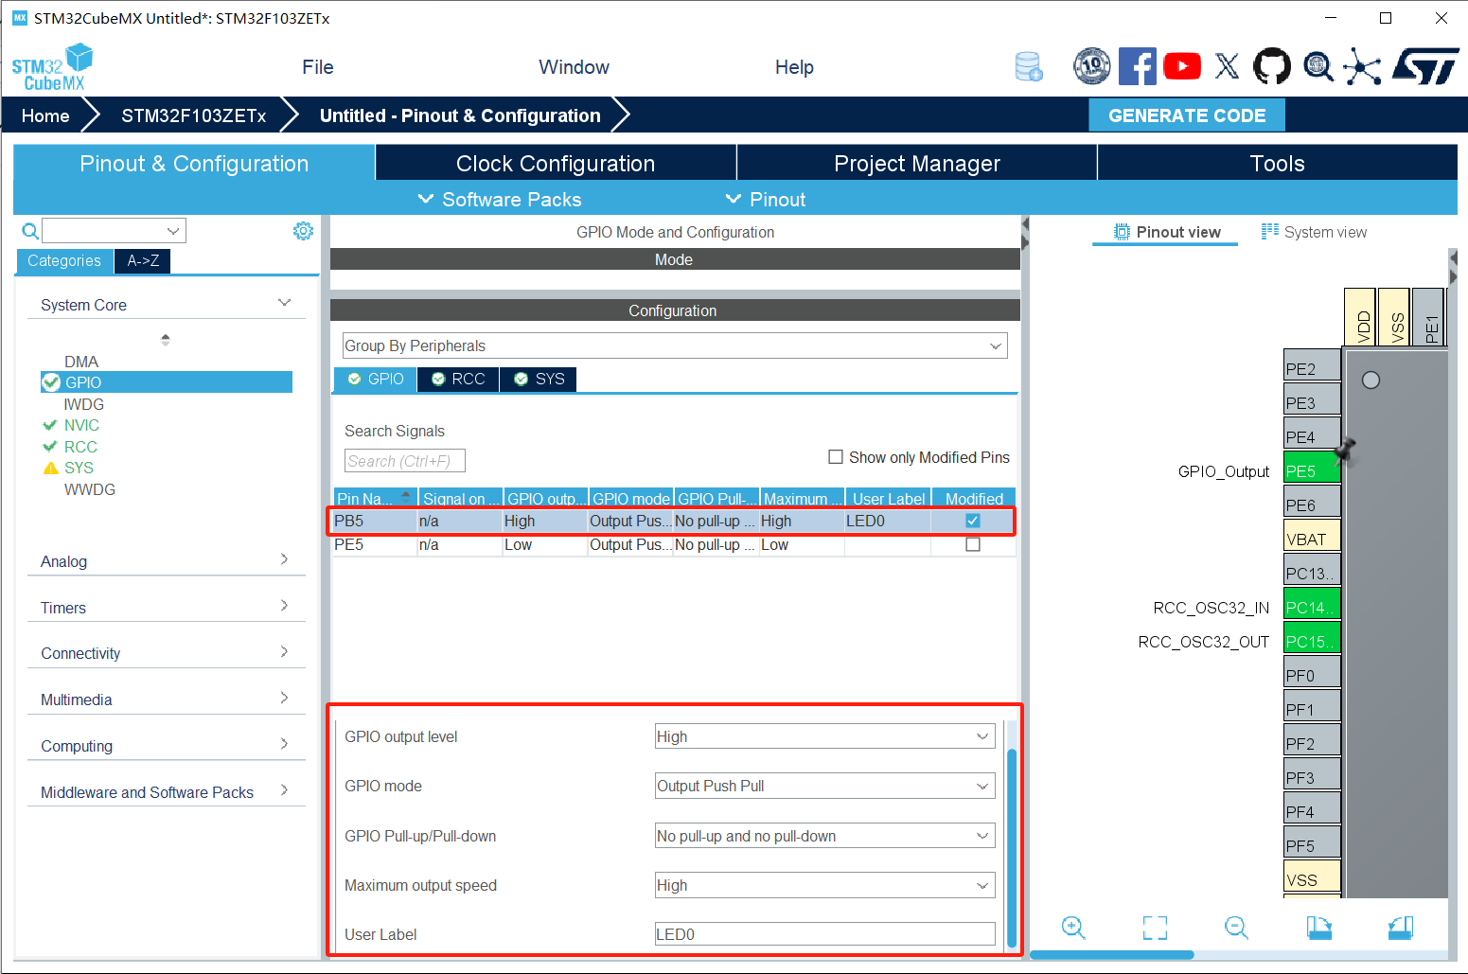The height and width of the screenshot is (974, 1468).
Task: Open the categories settings gear icon
Action: point(303,231)
